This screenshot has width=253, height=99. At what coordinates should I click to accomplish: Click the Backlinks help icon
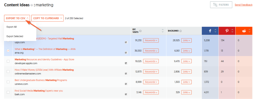click(181, 31)
